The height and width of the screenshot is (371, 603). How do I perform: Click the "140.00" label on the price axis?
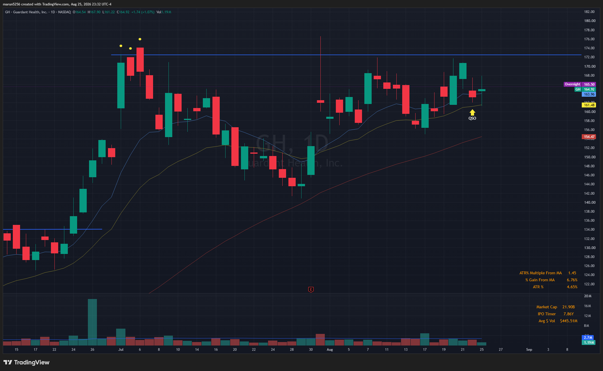click(589, 203)
